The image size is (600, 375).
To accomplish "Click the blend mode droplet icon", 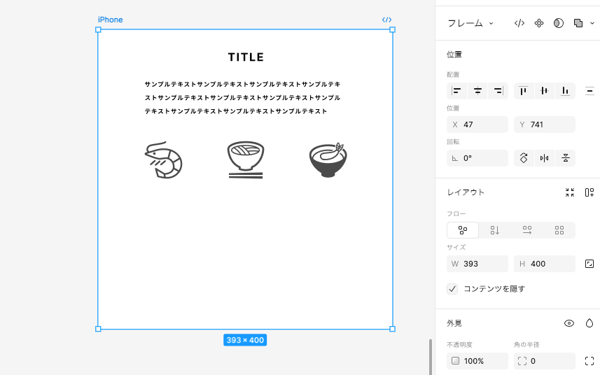I will click(x=589, y=323).
